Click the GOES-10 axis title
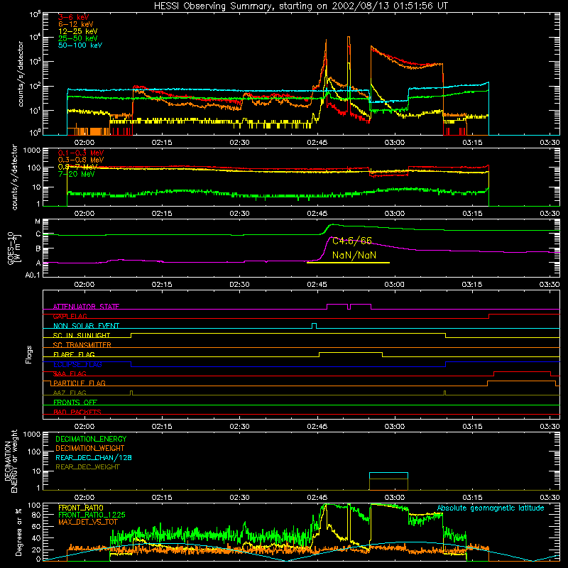Viewport: 568px width, 568px height. point(14,248)
